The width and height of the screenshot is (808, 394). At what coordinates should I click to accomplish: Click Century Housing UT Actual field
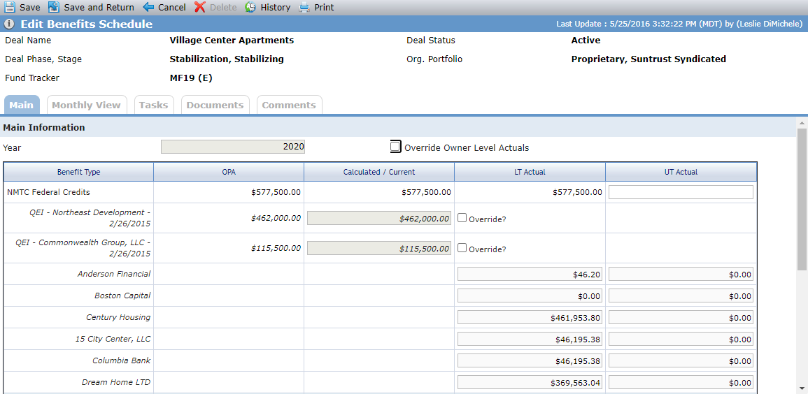[x=681, y=317]
